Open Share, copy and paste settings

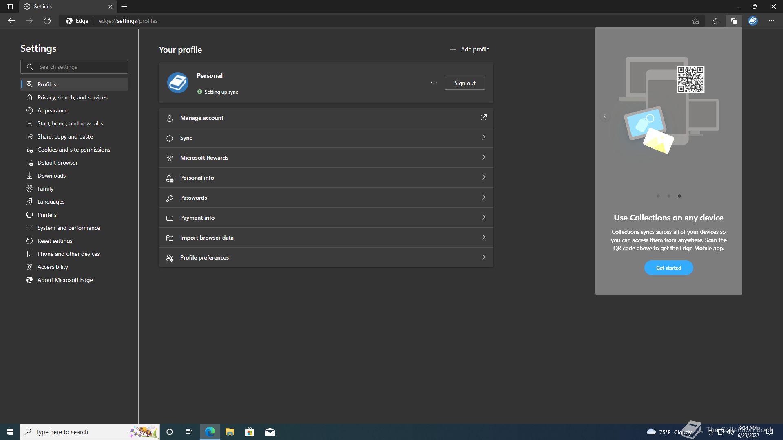(74, 136)
